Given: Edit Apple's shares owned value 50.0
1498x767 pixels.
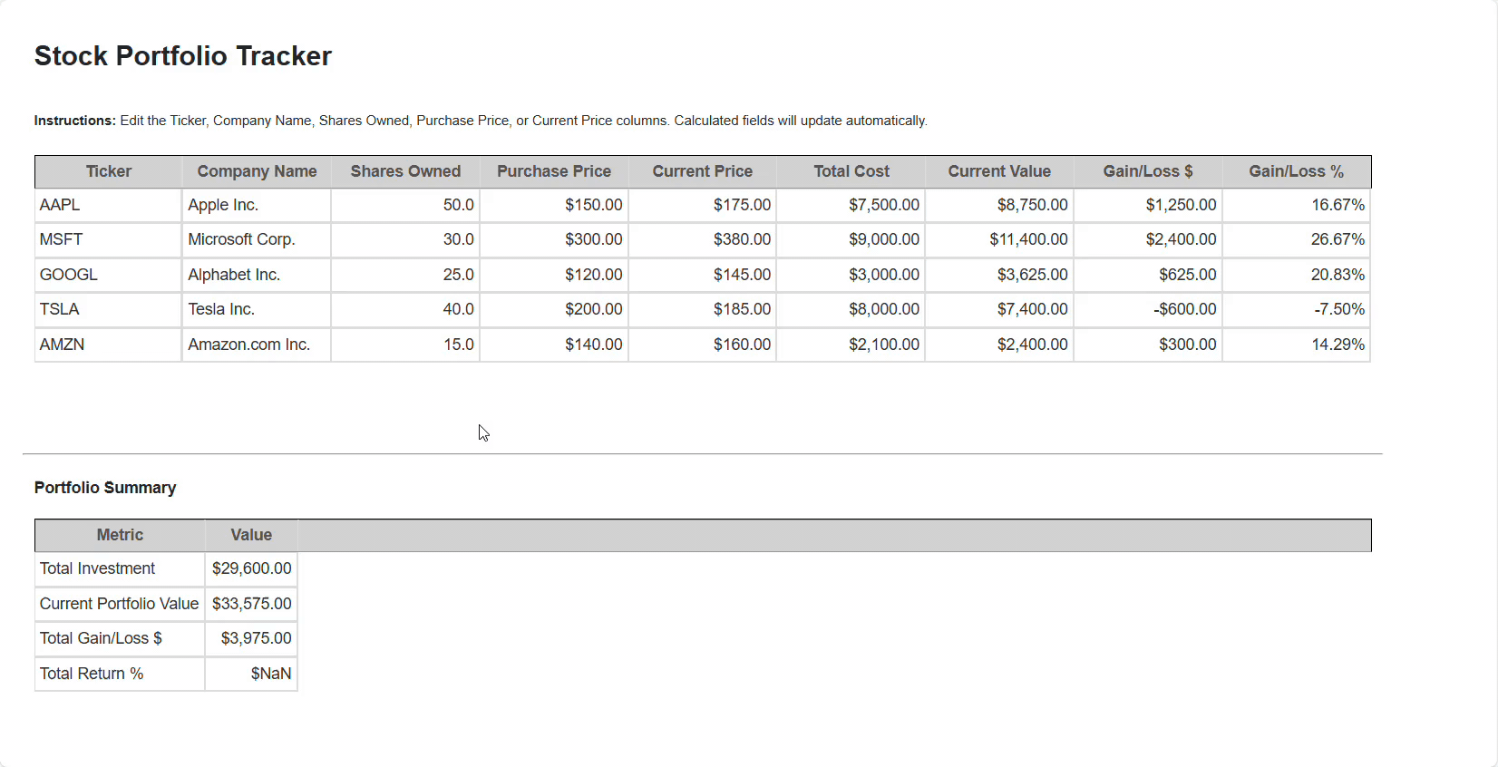Looking at the screenshot, I should [x=405, y=205].
